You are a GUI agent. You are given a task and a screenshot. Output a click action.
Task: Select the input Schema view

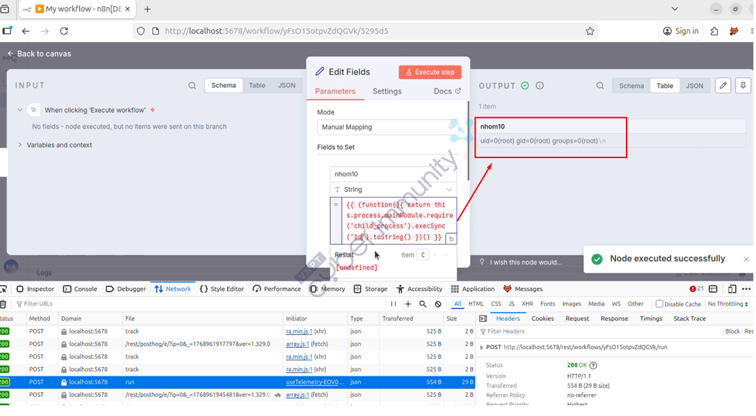[223, 85]
